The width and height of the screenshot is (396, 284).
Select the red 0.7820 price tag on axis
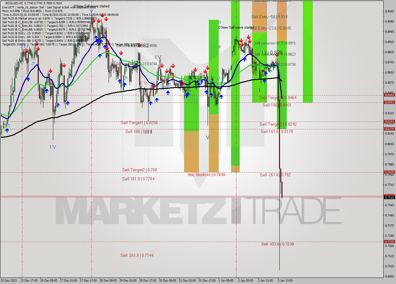click(389, 172)
